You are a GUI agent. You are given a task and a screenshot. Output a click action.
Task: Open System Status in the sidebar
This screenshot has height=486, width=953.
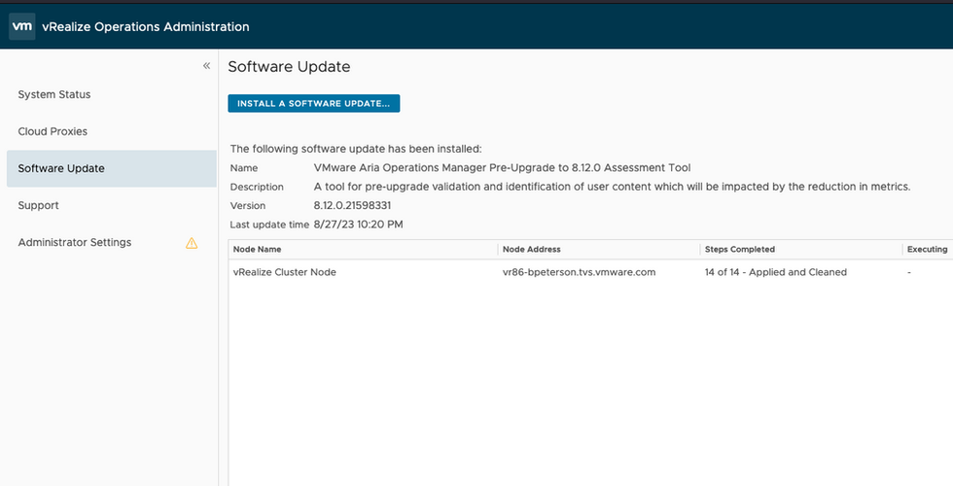[x=54, y=94]
